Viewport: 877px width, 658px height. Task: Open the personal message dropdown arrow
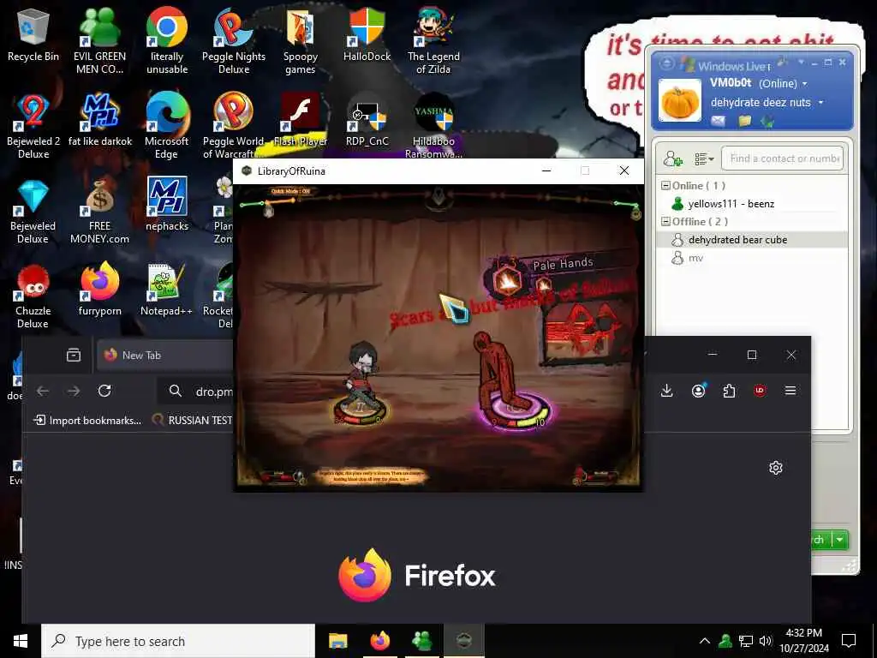821,103
